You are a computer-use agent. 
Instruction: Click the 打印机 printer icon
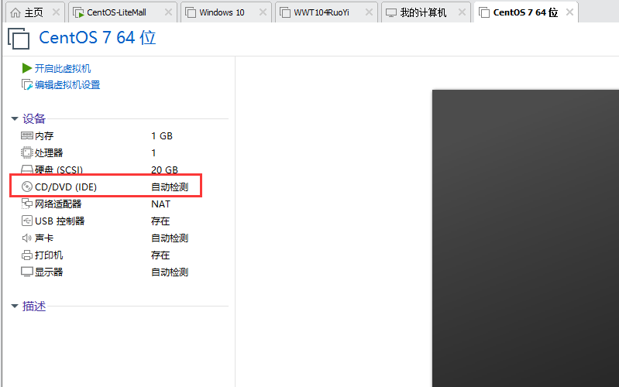coord(27,255)
